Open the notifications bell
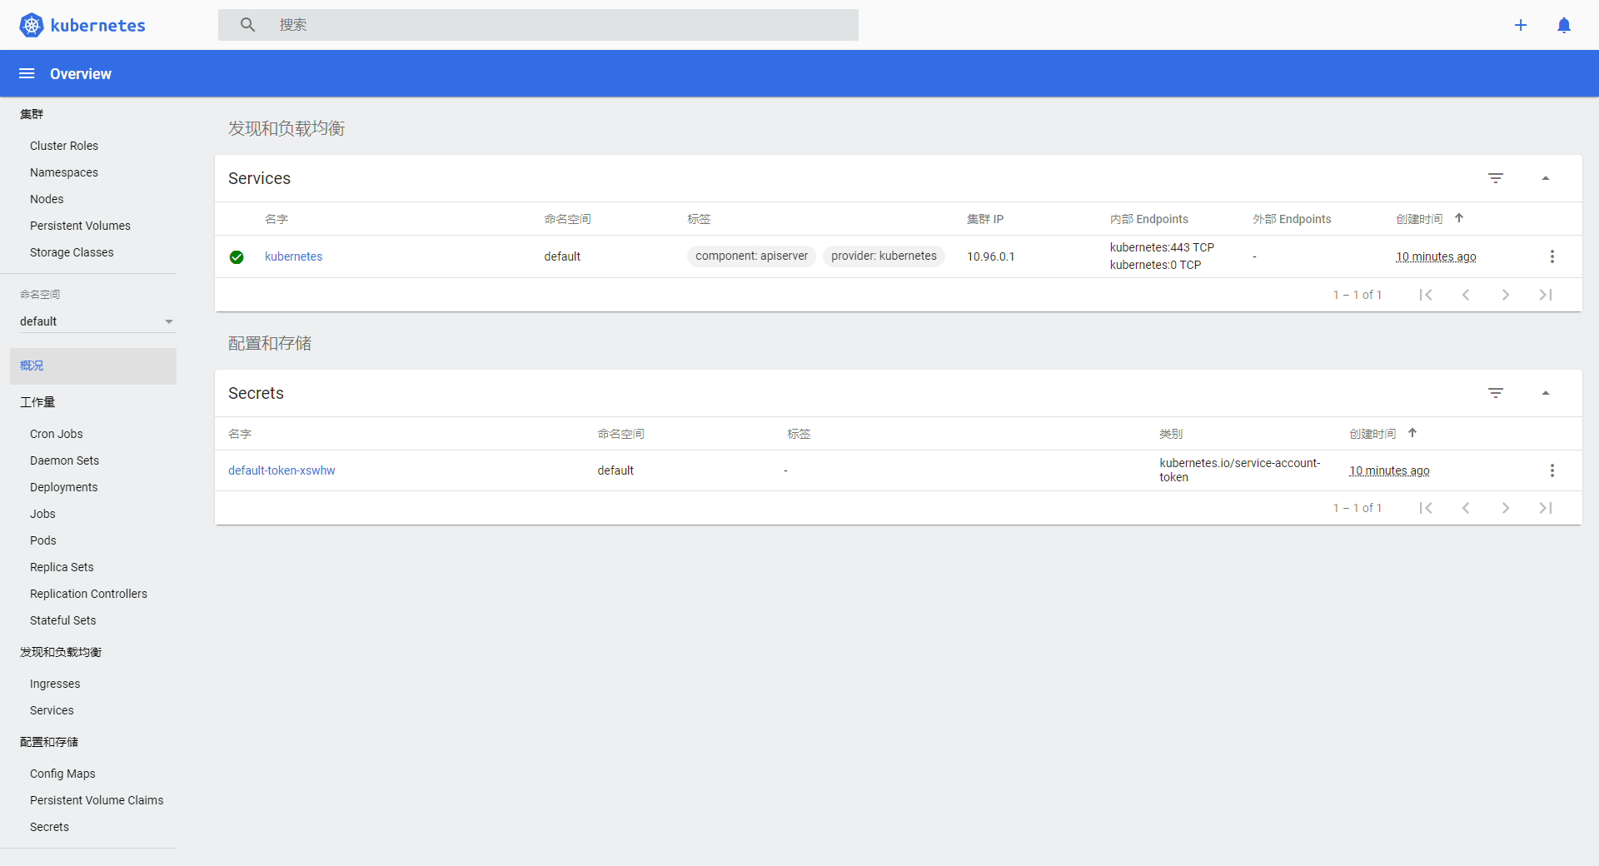This screenshot has height=866, width=1599. point(1564,25)
